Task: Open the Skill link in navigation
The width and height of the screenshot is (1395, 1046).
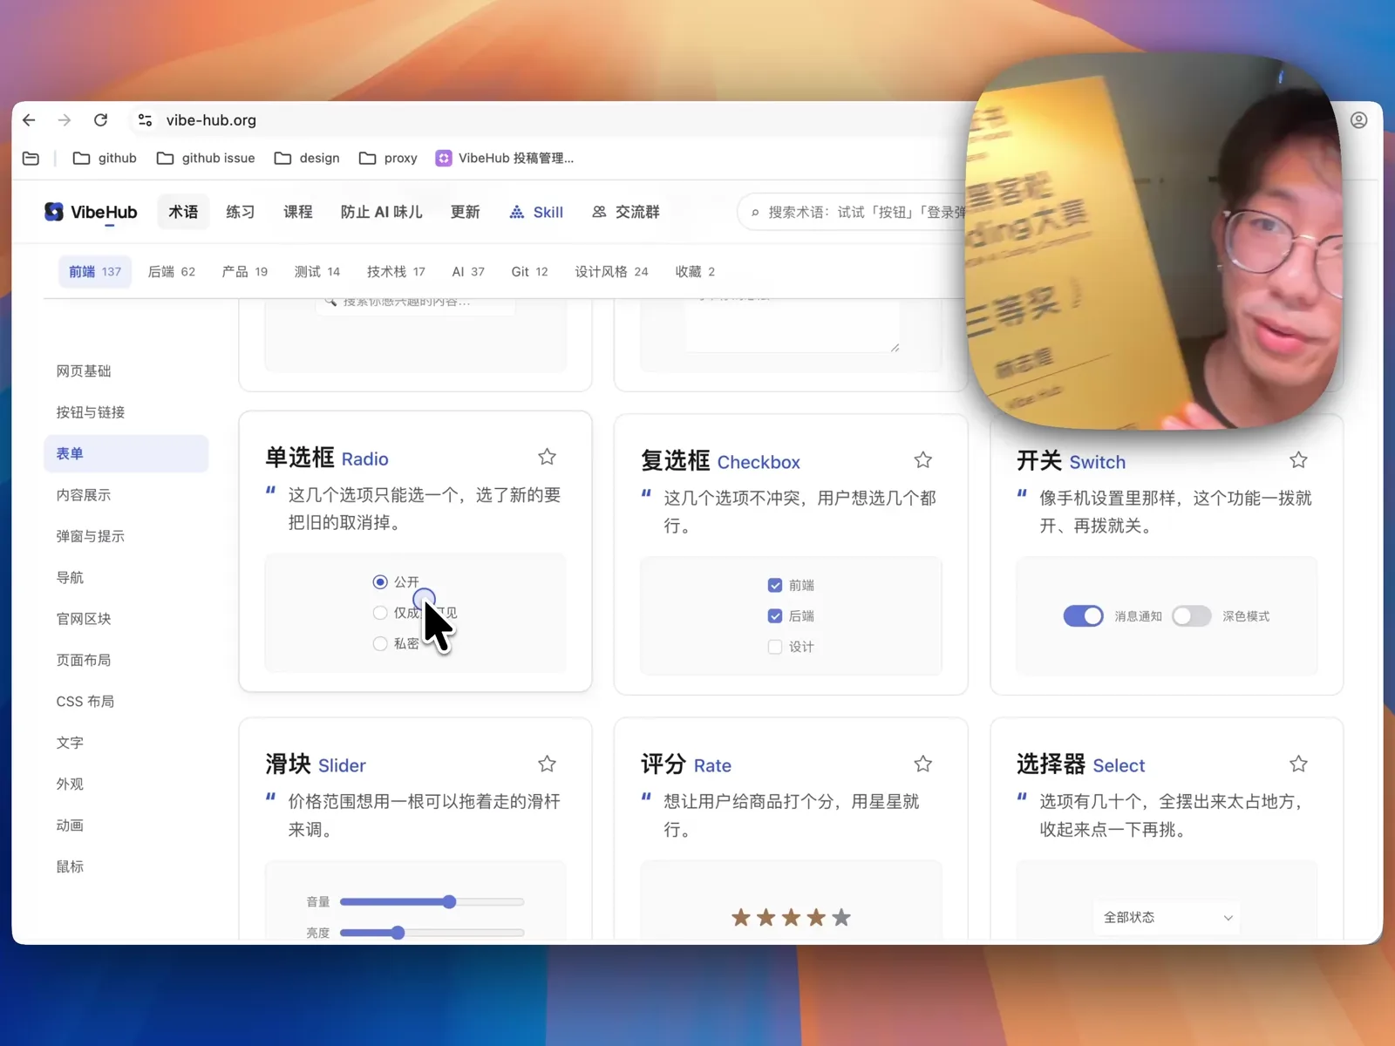Action: coord(536,212)
